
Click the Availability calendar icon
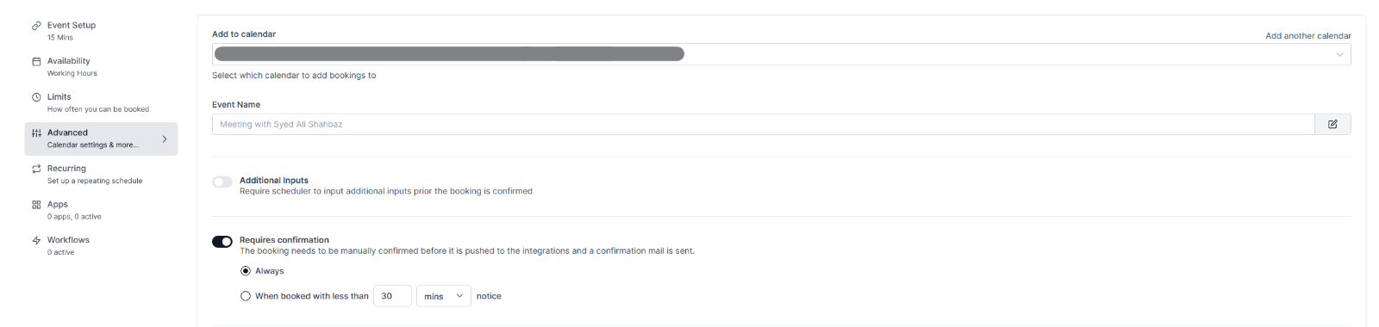36,61
